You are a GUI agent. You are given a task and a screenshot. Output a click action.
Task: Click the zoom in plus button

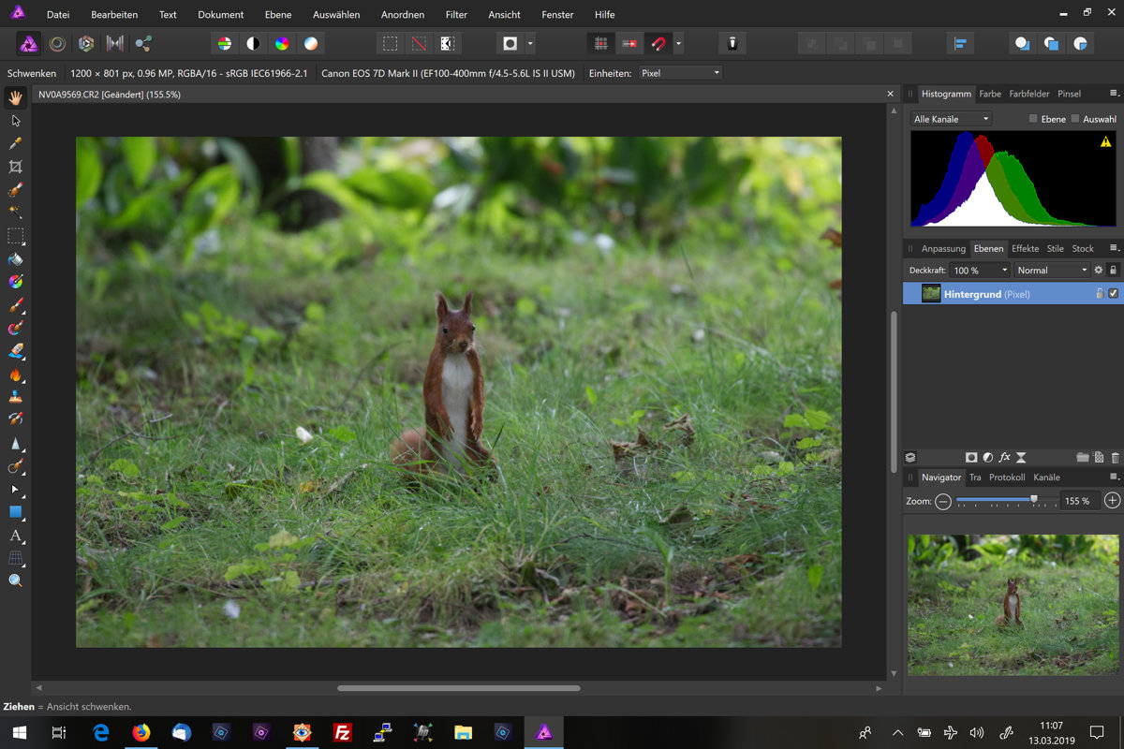[1112, 501]
